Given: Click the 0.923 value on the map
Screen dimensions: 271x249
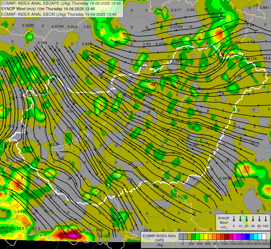Looking at the screenshot, I should [73, 27].
